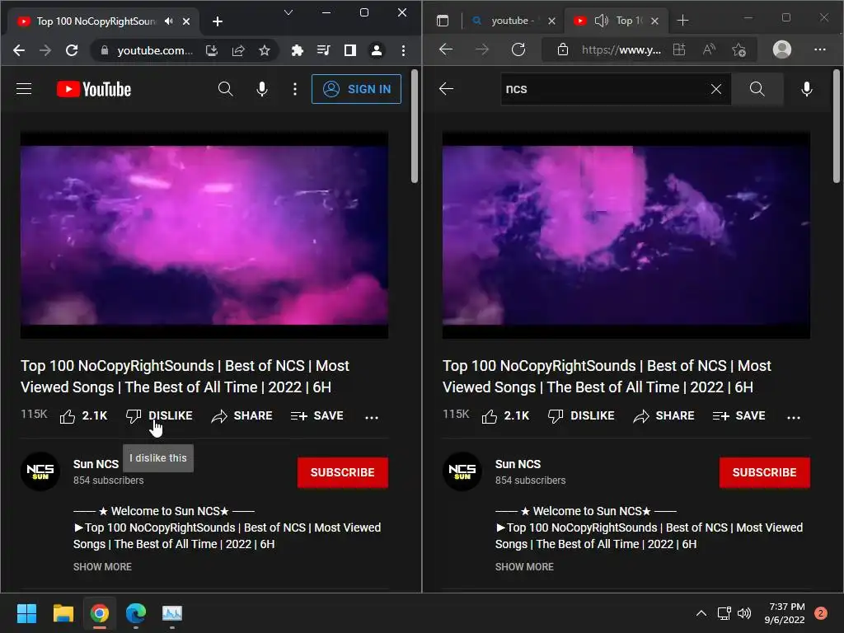This screenshot has width=844, height=633.
Task: Click DISLIKE on the Chrome video
Action: (x=159, y=416)
